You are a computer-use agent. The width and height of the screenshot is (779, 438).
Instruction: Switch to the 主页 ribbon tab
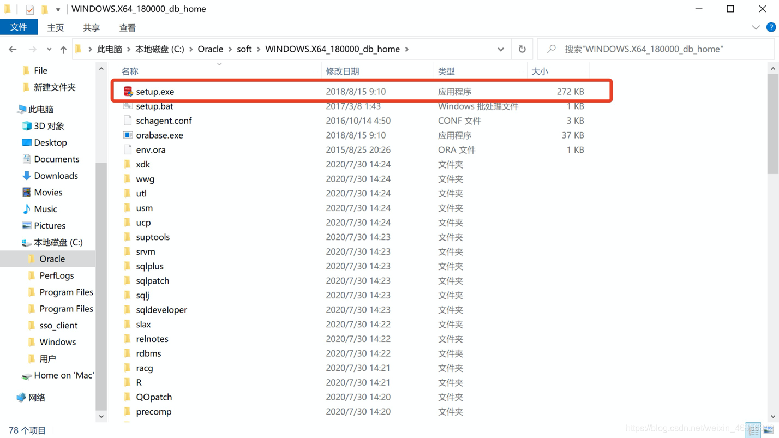(x=56, y=28)
